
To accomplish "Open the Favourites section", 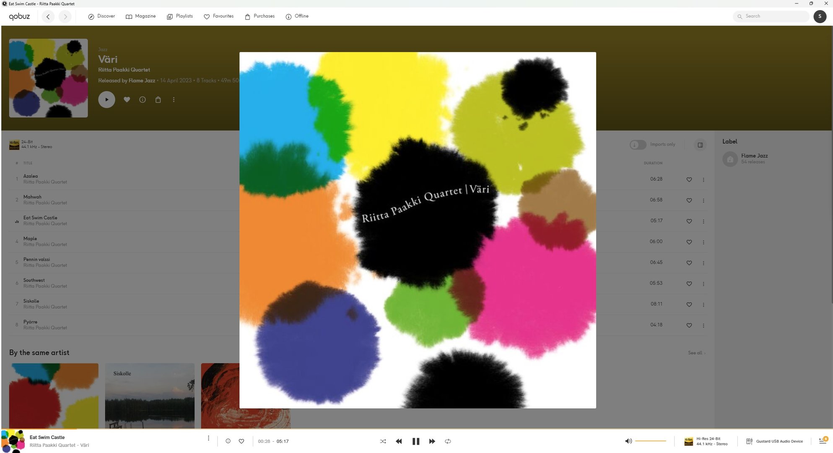I will click(x=218, y=16).
